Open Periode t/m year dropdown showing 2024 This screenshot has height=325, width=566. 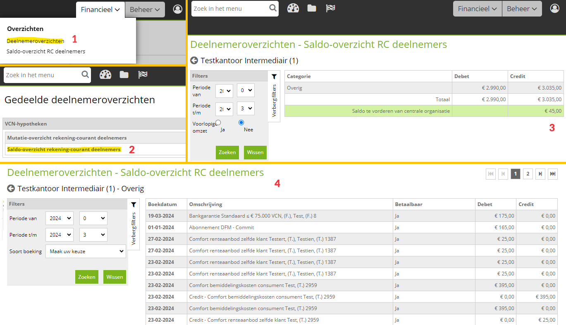point(59,235)
